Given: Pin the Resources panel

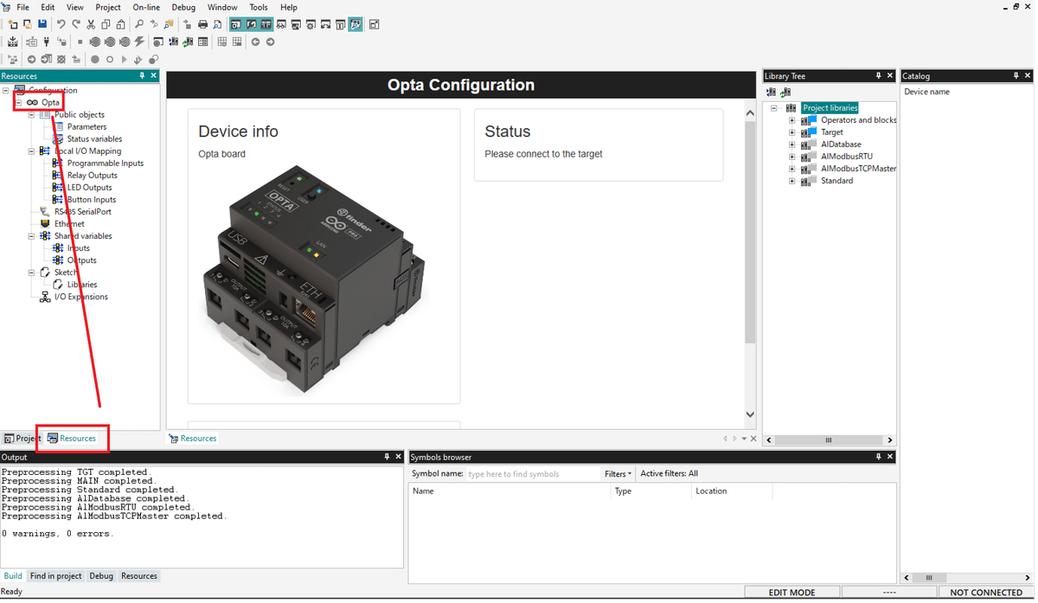Looking at the screenshot, I should pos(143,76).
